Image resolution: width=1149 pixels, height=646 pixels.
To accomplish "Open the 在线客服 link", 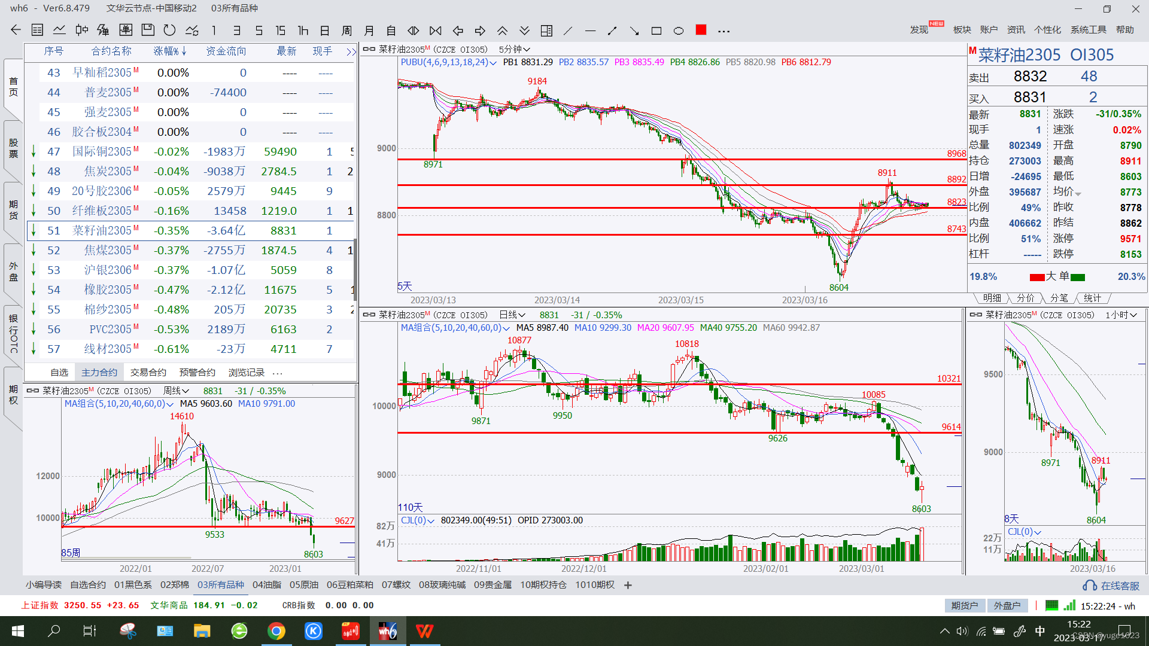I will point(1120,586).
